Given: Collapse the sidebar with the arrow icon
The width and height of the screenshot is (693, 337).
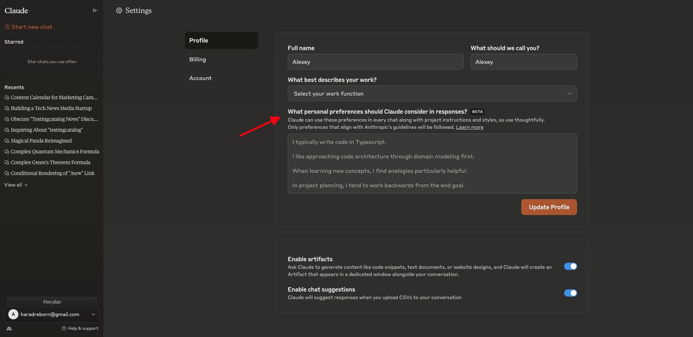Looking at the screenshot, I should tap(95, 10).
